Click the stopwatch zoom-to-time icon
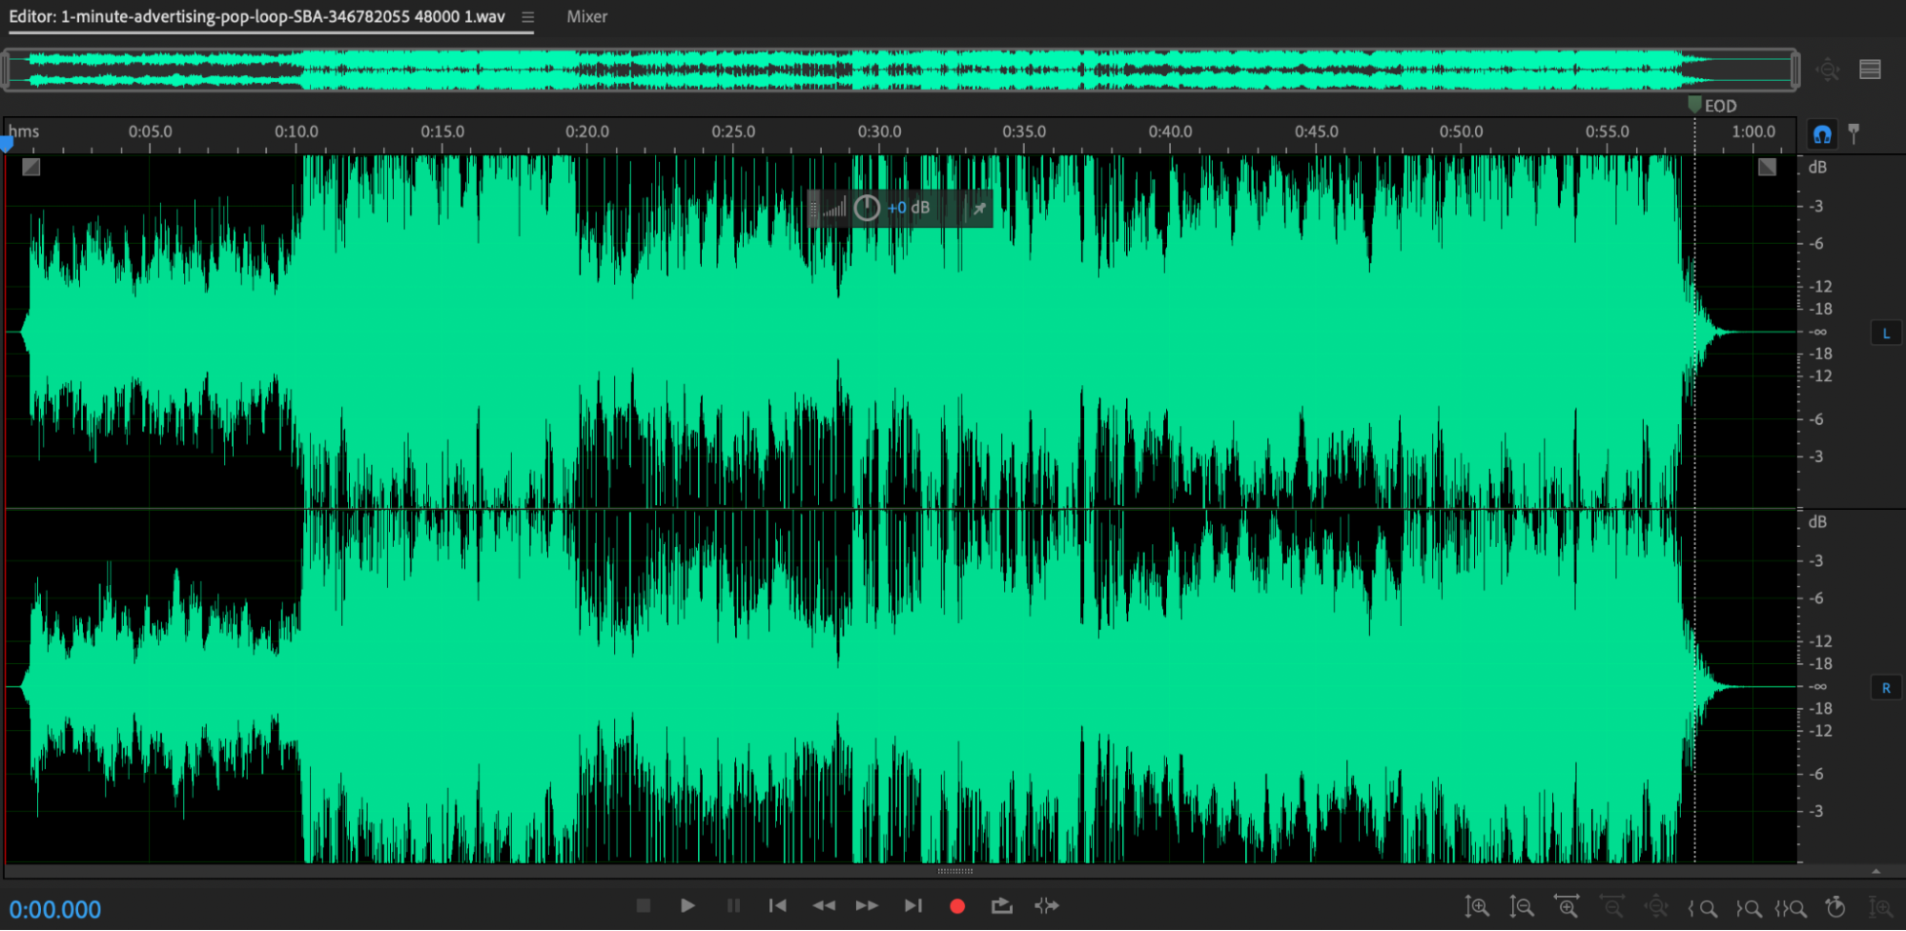This screenshot has width=1906, height=931. coord(1835,907)
